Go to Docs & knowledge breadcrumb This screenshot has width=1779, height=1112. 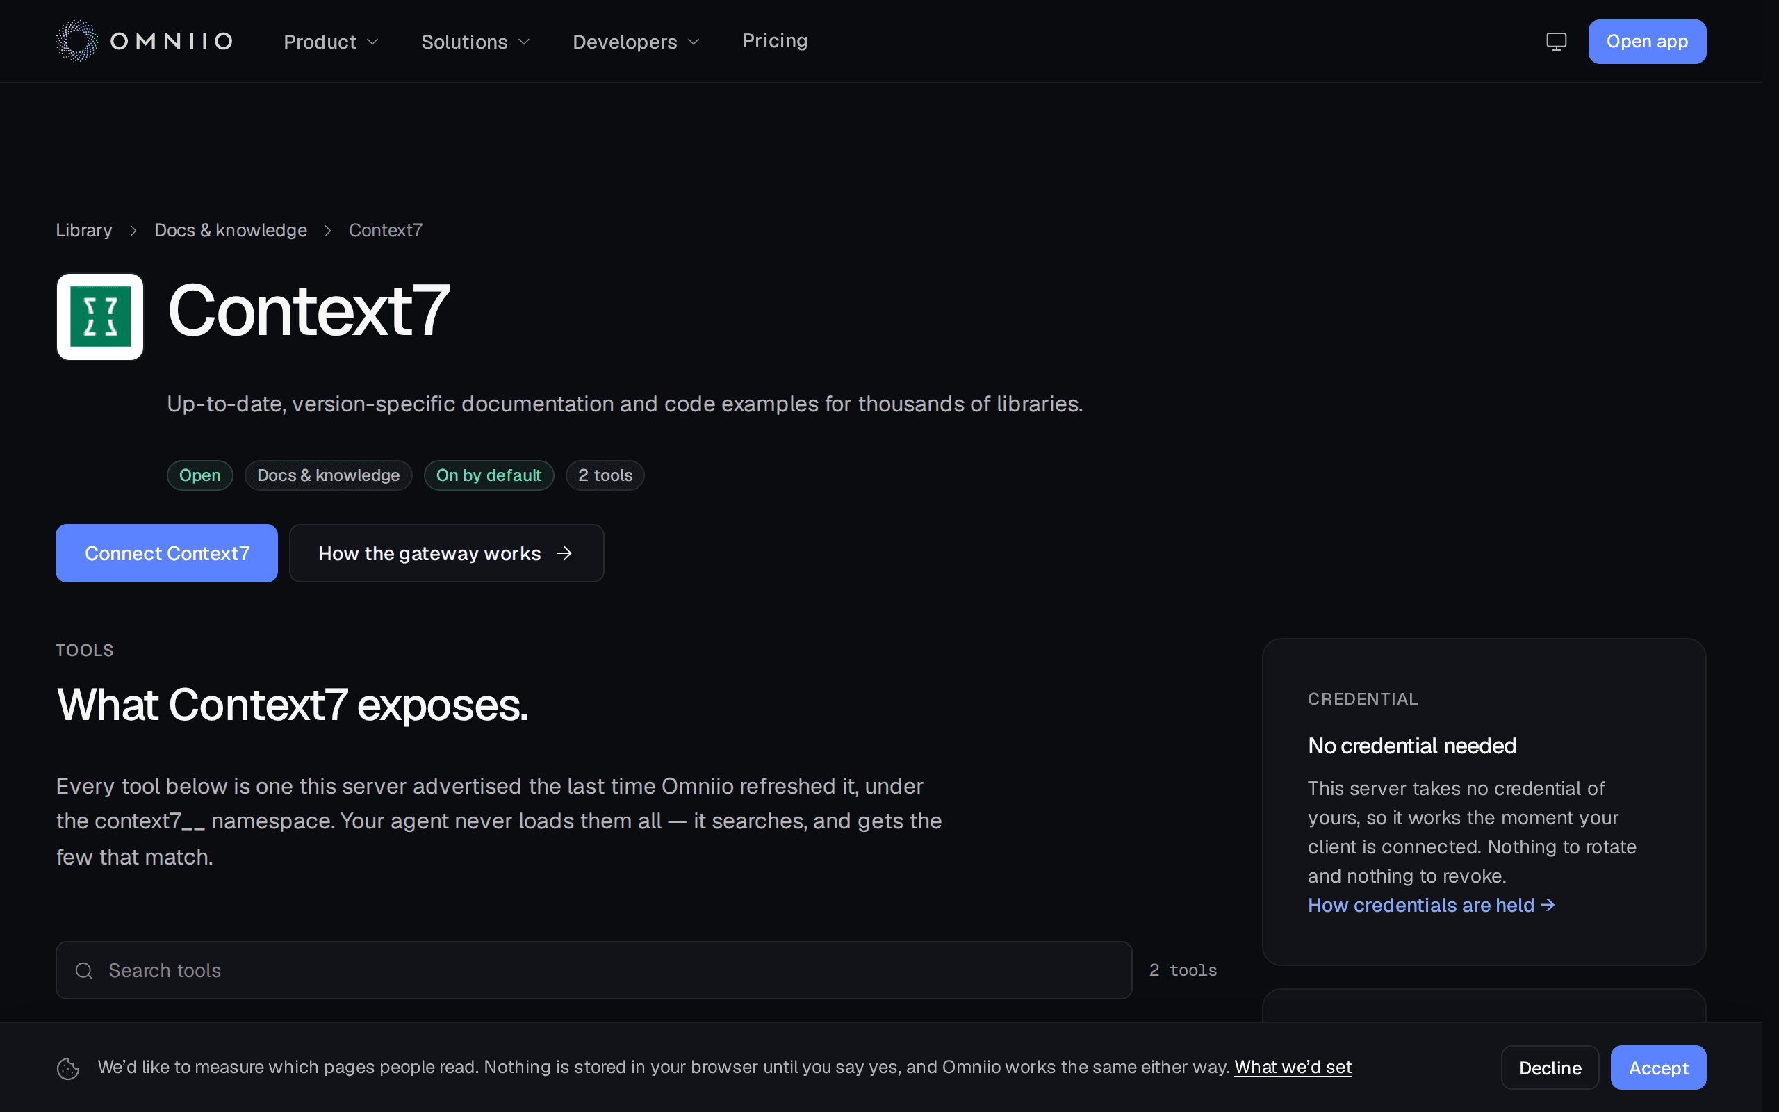point(231,230)
